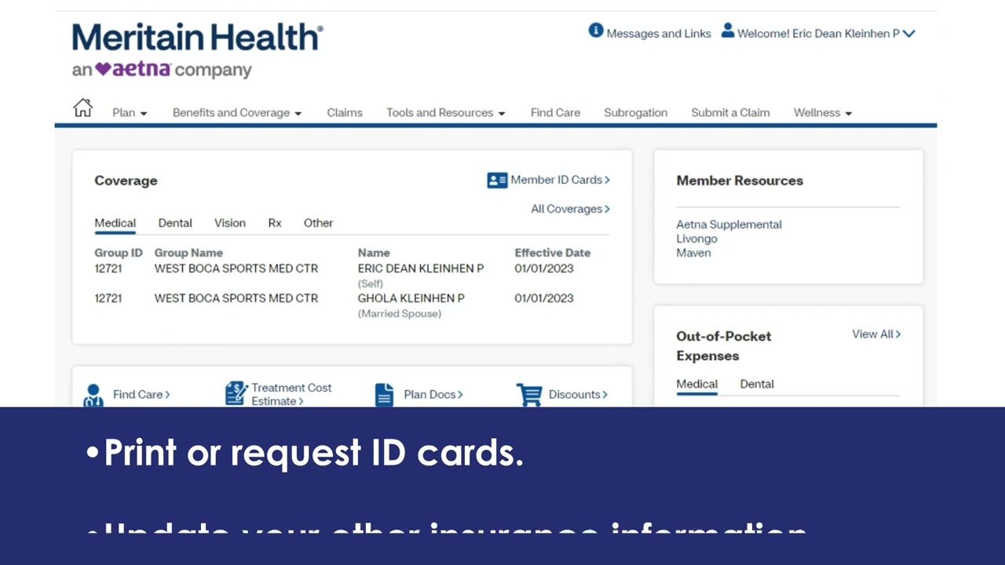Switch to the Other coverage tab
This screenshot has width=1005, height=565.
(318, 223)
